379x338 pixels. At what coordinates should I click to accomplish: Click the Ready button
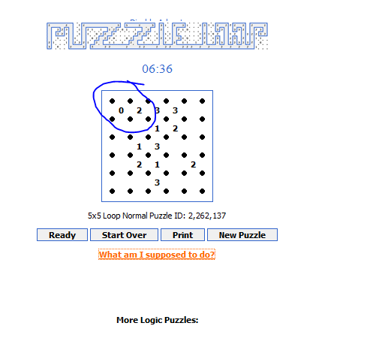click(x=62, y=235)
